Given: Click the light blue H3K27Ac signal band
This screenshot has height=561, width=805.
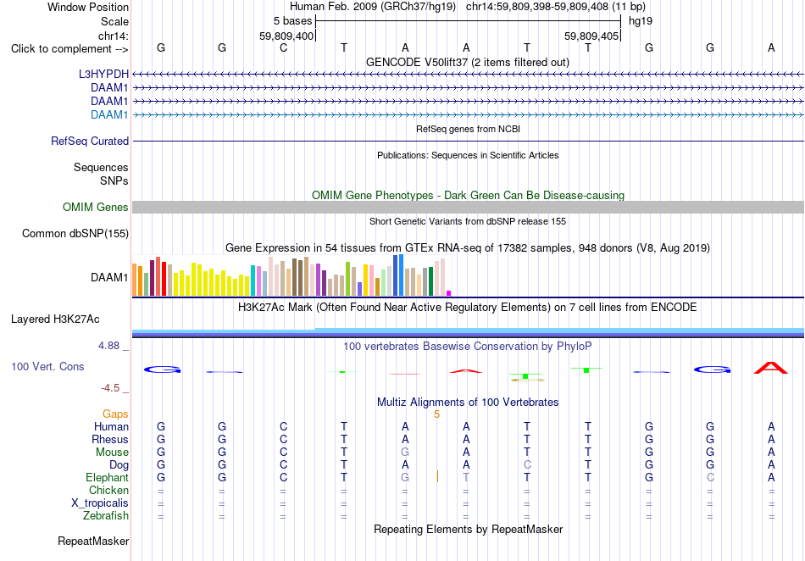Looking at the screenshot, I should (468, 331).
